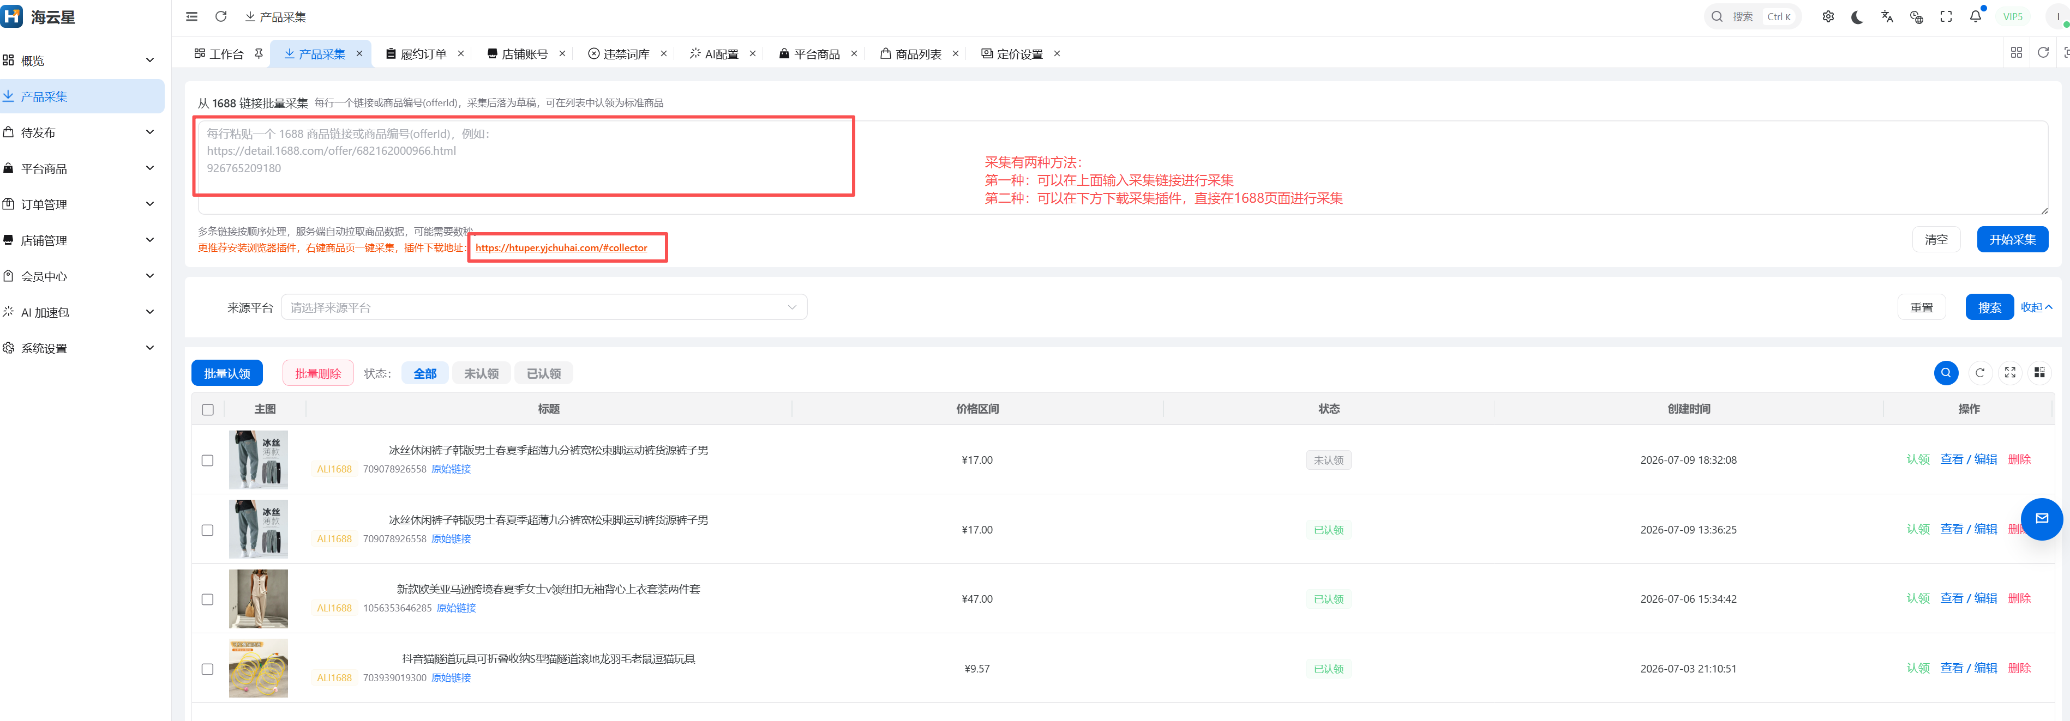Switch to the 违禁词库 tab

click(626, 54)
